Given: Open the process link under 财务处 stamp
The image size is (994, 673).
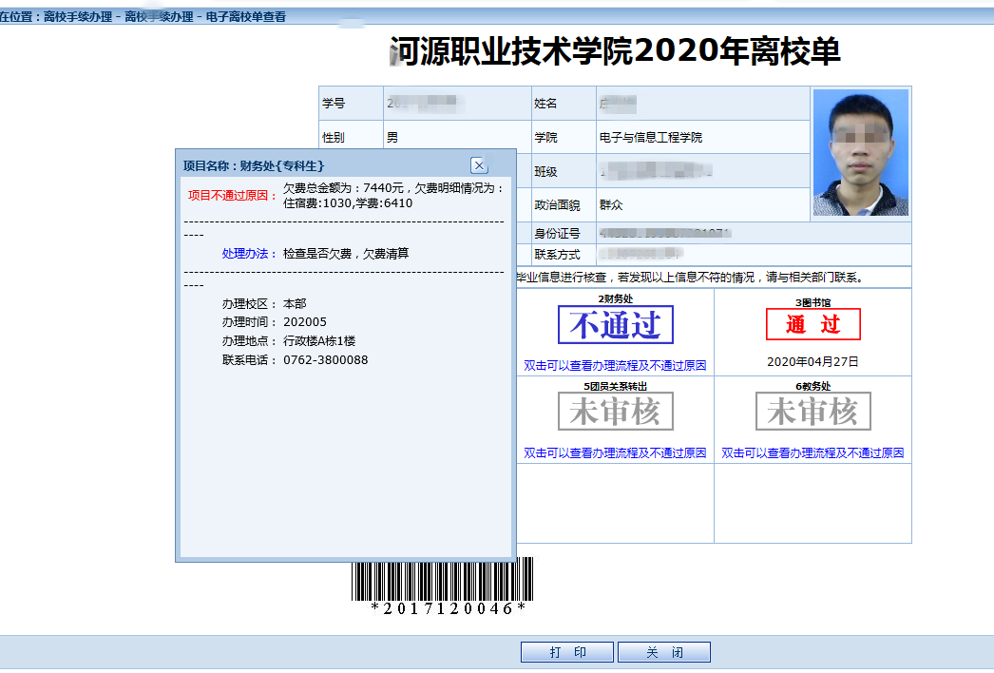Looking at the screenshot, I should tap(615, 366).
